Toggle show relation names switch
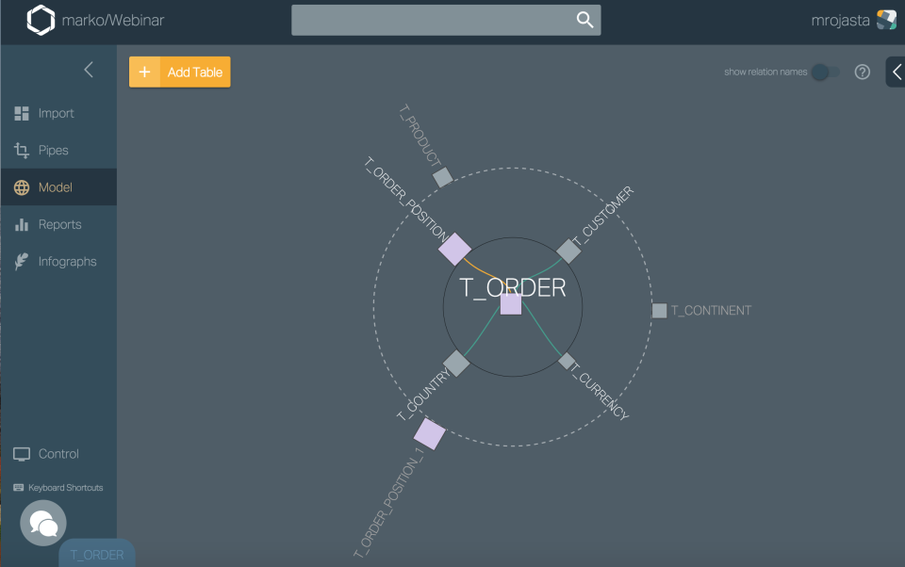The image size is (905, 567). click(x=825, y=73)
